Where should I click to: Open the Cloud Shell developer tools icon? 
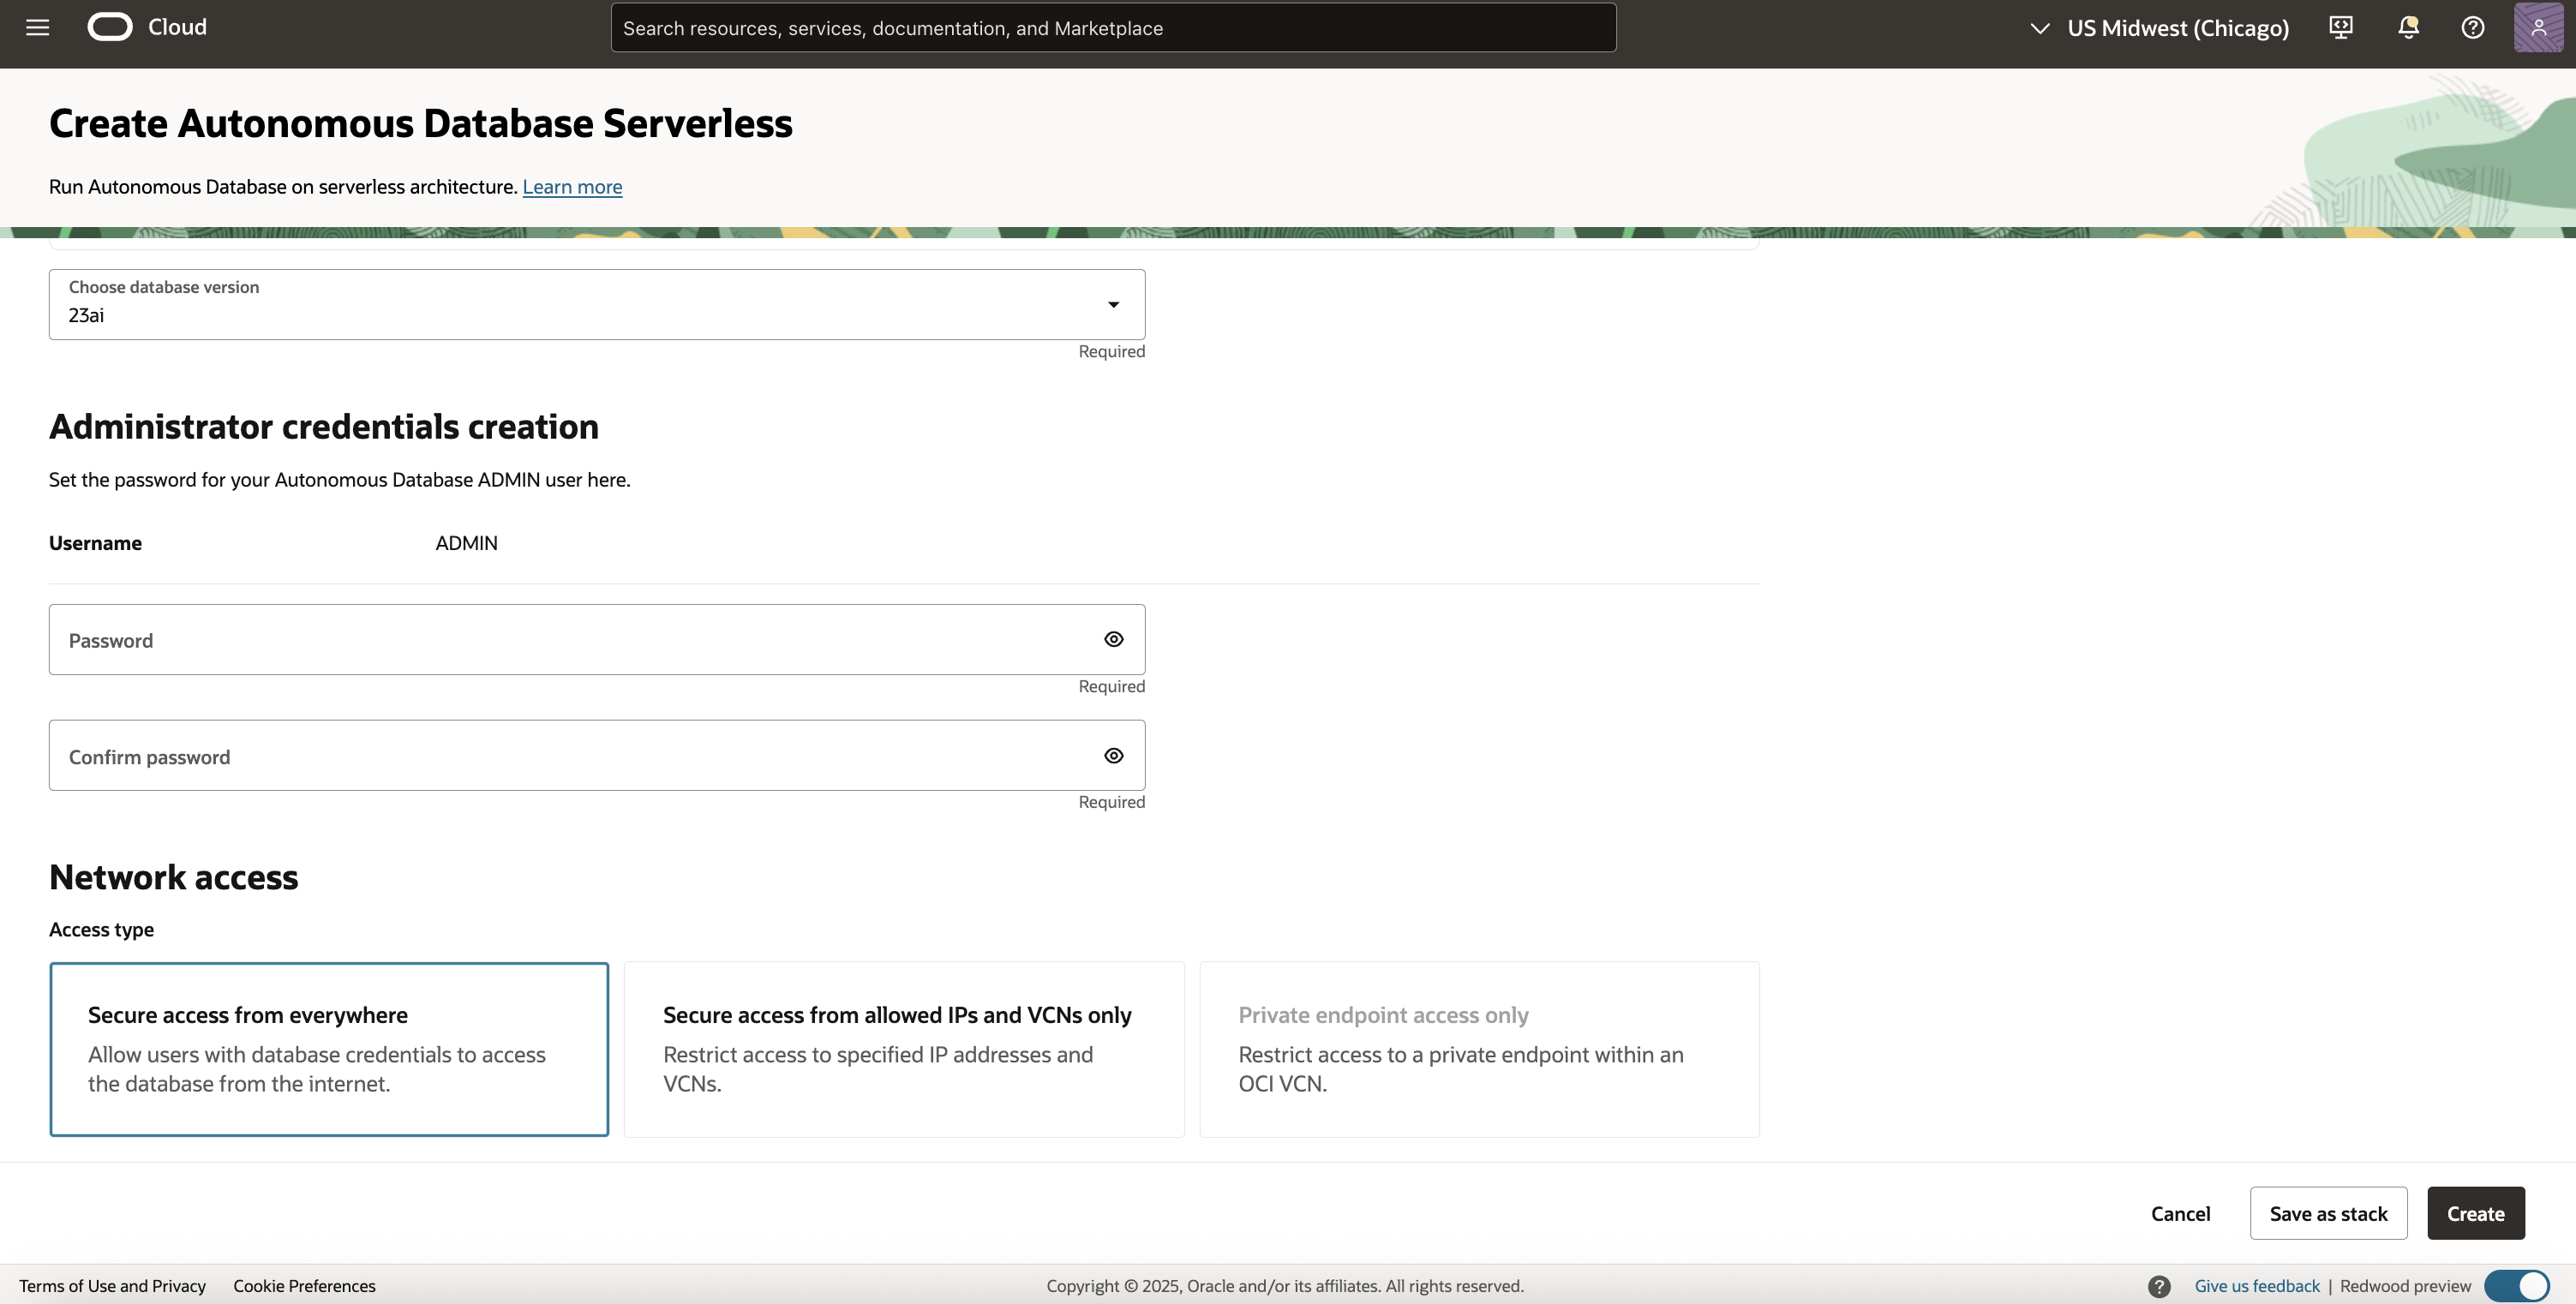coord(2340,27)
